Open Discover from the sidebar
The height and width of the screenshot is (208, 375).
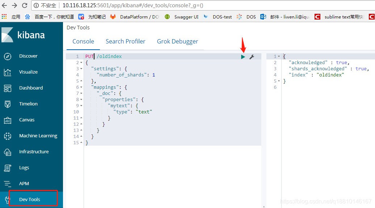click(x=28, y=56)
